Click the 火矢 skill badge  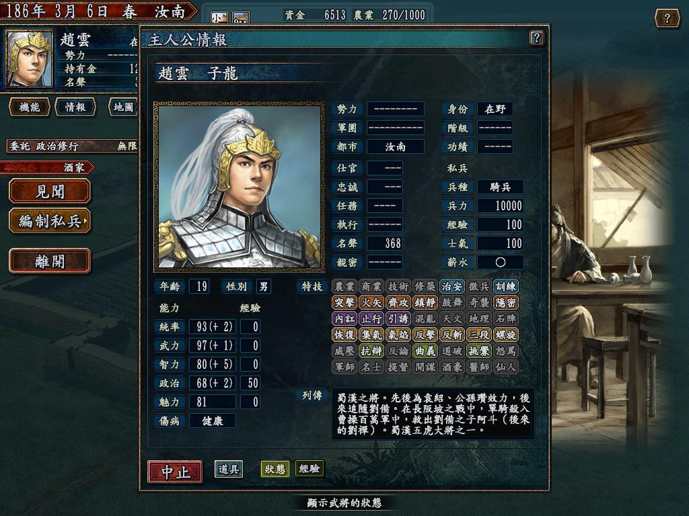tap(371, 303)
